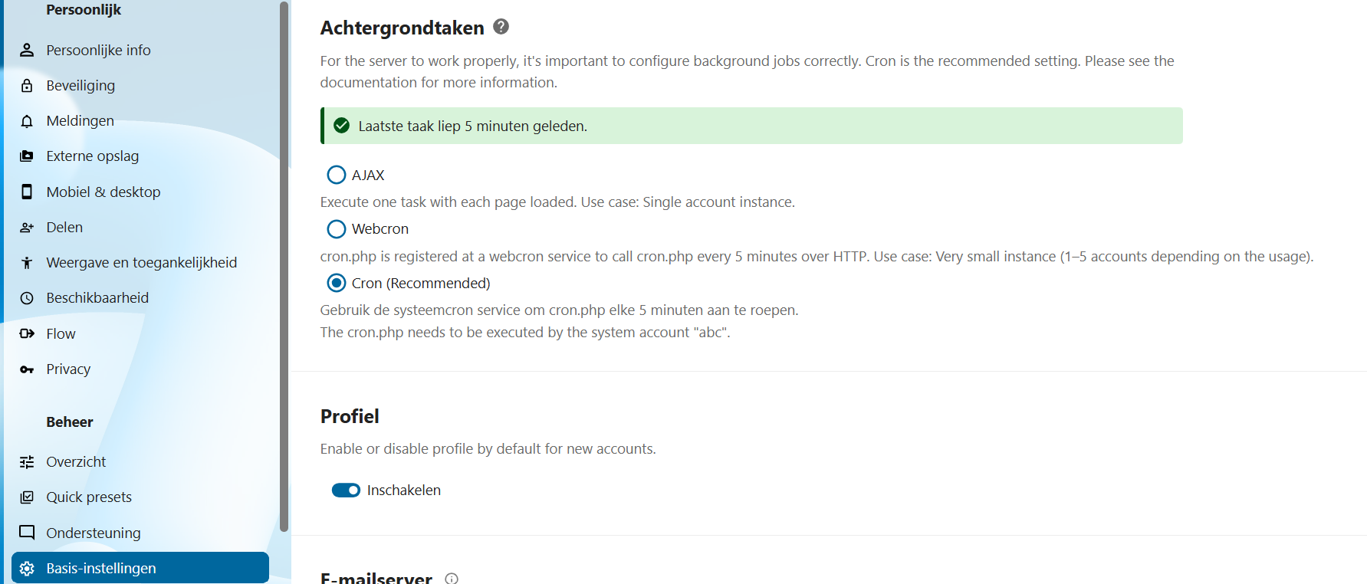Click the Externe opslag folder icon
Viewport: 1367px width, 584px height.
pyautogui.click(x=27, y=156)
